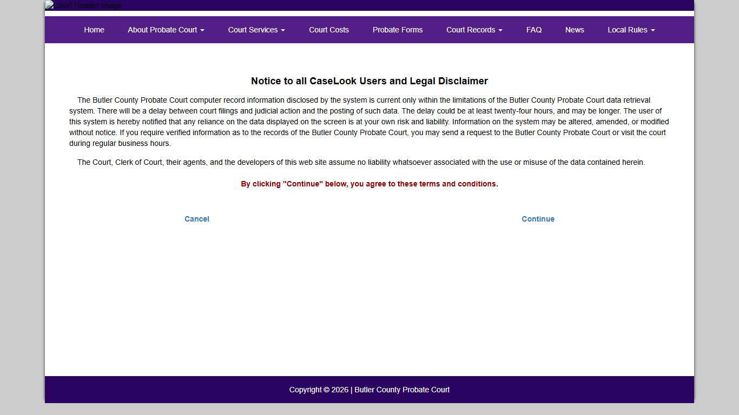Screen dimensions: 739x415
Task: Expand the Court Services menu
Action: [253, 30]
